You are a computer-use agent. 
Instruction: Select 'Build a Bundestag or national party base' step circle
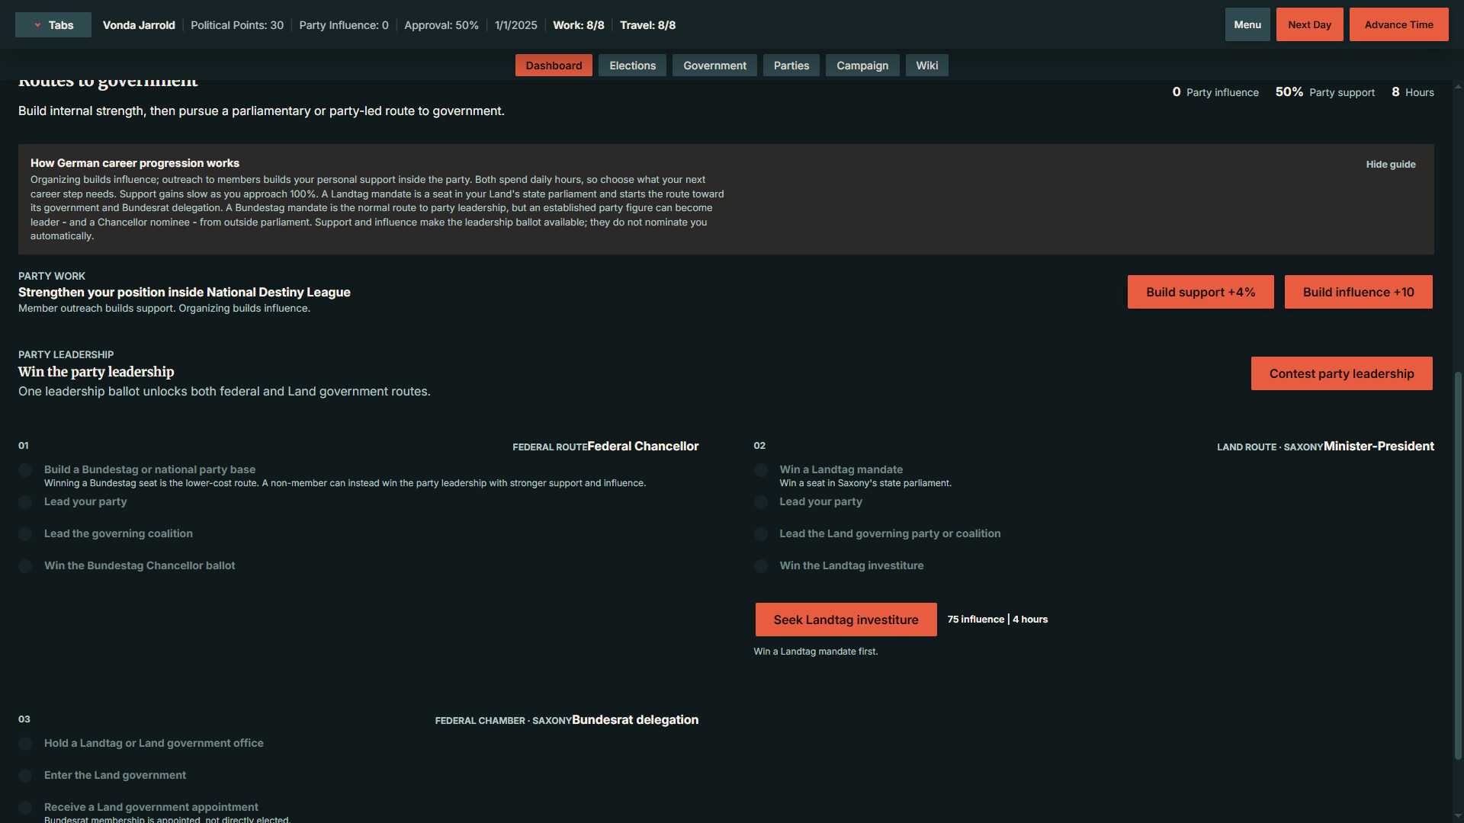coord(25,470)
